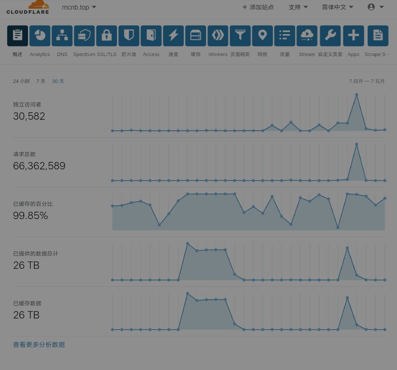Screen dimensions: 397x370
Task: Open the Apps plus icon
Action: (x=354, y=36)
